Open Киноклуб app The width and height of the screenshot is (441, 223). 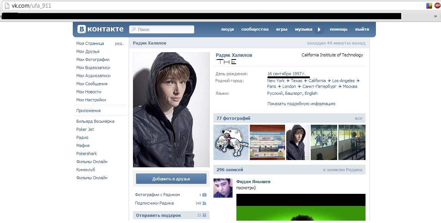pyautogui.click(x=85, y=170)
